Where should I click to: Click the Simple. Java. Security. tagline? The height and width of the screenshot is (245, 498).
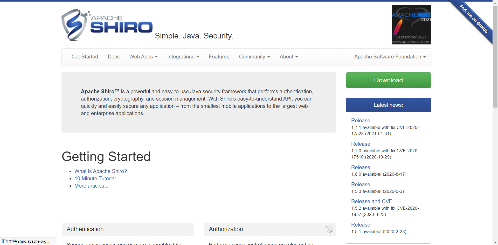click(x=194, y=36)
